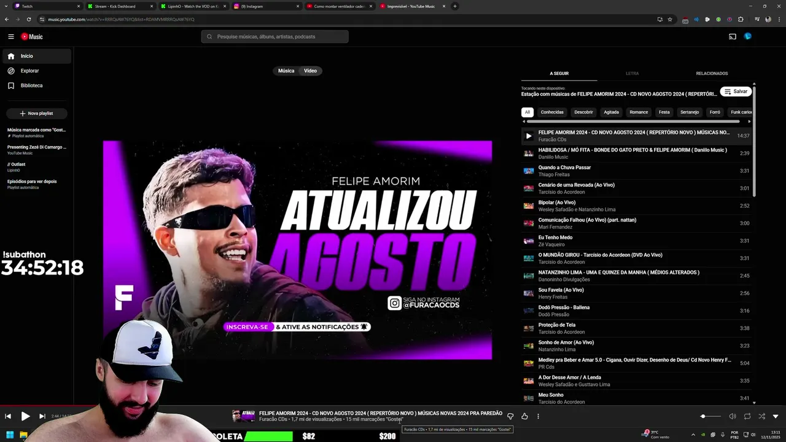Switch player to Música mode
Viewport: 786px width, 442px height.
click(x=286, y=71)
